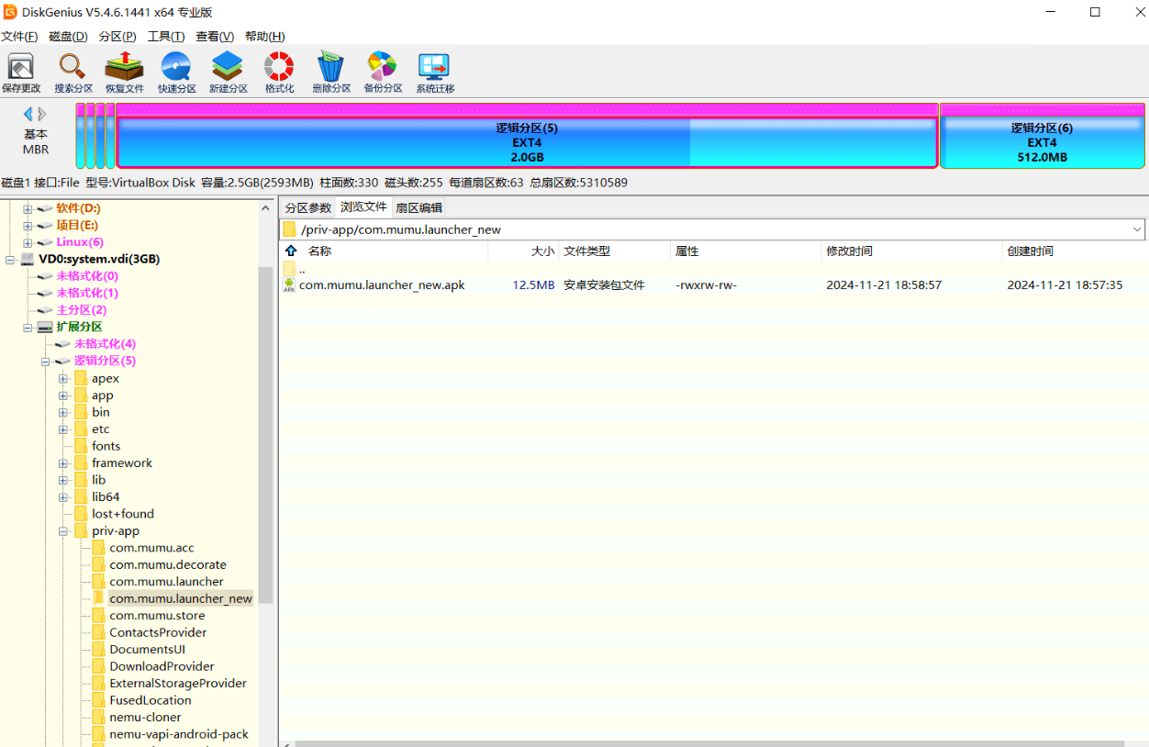
Task: Click the parent directory '..' entry
Action: (x=301, y=269)
